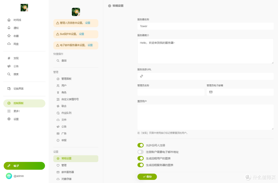The image size is (278, 183).
Task: Toggle 生成远程用户的图表 switch
Action: (x=141, y=158)
